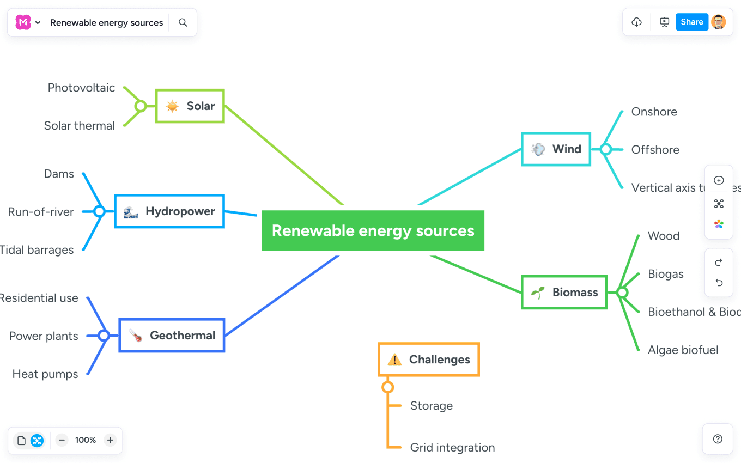This screenshot has height=463, width=741.
Task: Collapse the Solar branch circle
Action: click(x=141, y=106)
